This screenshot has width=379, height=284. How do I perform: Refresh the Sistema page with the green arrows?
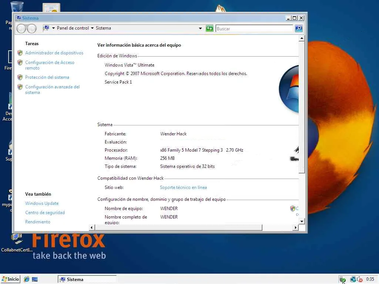tap(209, 28)
